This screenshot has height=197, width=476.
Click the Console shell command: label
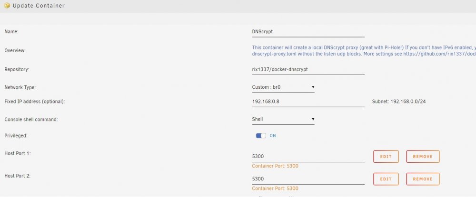(31, 120)
